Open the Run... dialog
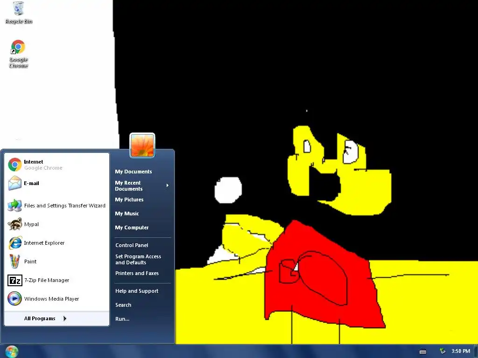The height and width of the screenshot is (358, 478). (122, 319)
